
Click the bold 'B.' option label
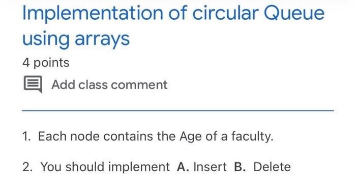pos(240,167)
